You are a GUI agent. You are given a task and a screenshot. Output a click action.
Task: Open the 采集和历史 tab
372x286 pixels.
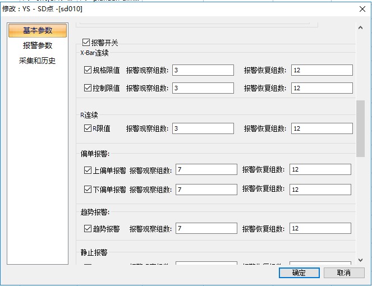(38, 61)
